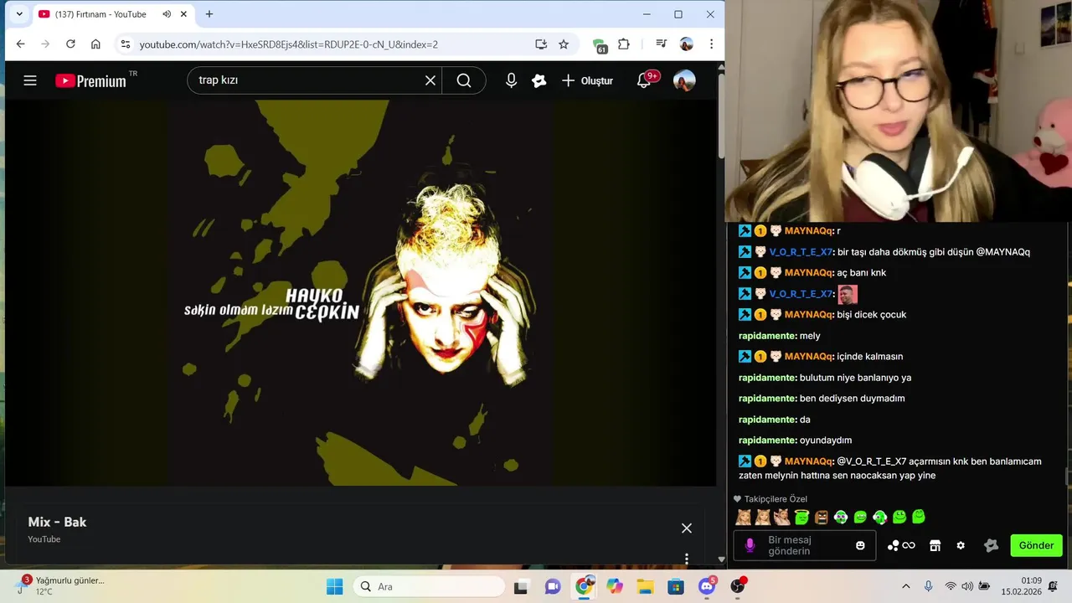
Task: Open chat settings gear icon
Action: click(x=961, y=545)
